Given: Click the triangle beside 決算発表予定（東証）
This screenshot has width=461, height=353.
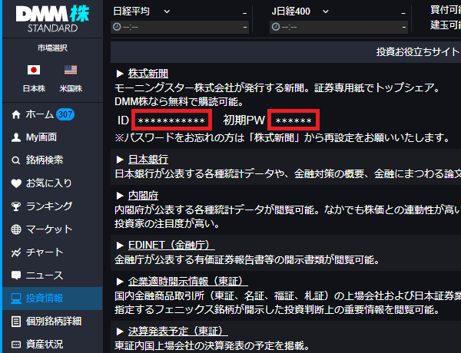Looking at the screenshot, I should click(x=120, y=332).
